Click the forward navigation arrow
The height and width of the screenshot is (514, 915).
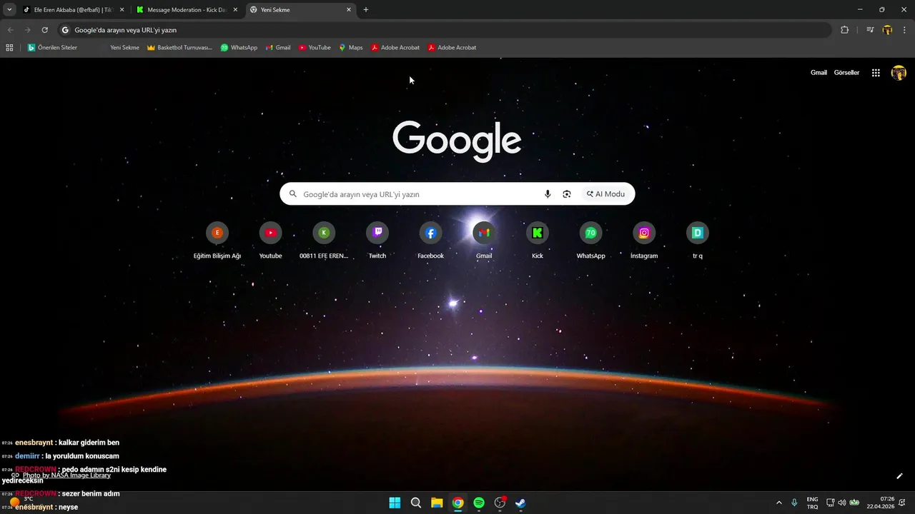click(27, 30)
